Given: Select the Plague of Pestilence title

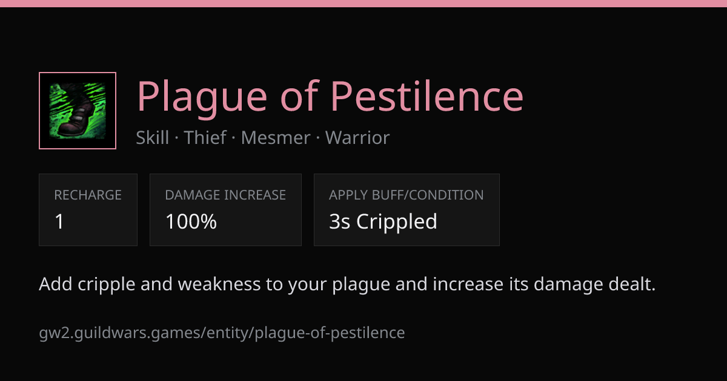Looking at the screenshot, I should [330, 96].
